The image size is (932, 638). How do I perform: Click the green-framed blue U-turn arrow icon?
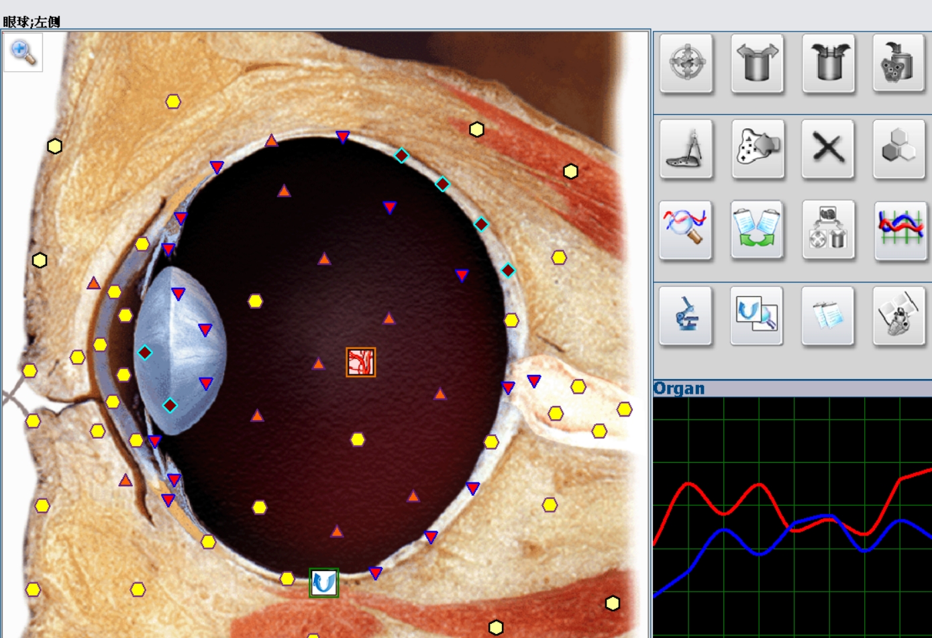point(324,583)
